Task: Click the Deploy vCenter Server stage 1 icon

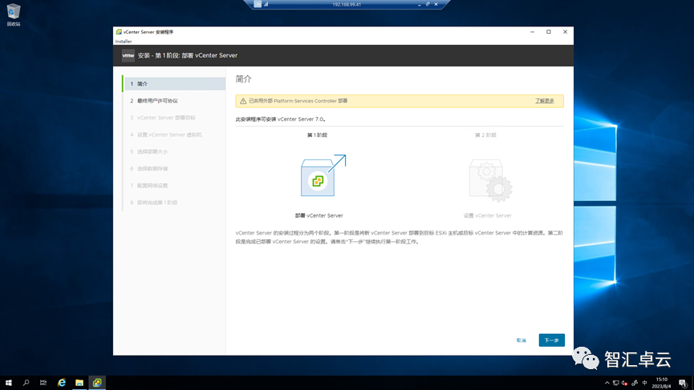Action: pos(323,175)
